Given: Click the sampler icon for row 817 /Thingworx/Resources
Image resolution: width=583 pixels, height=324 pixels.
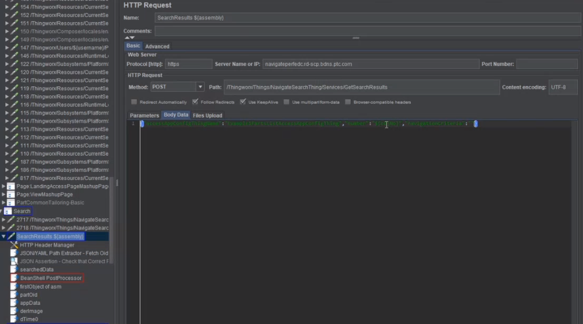Looking at the screenshot, I should (14, 178).
